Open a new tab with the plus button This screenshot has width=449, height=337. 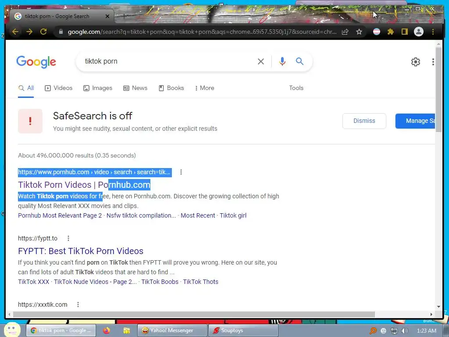124,16
